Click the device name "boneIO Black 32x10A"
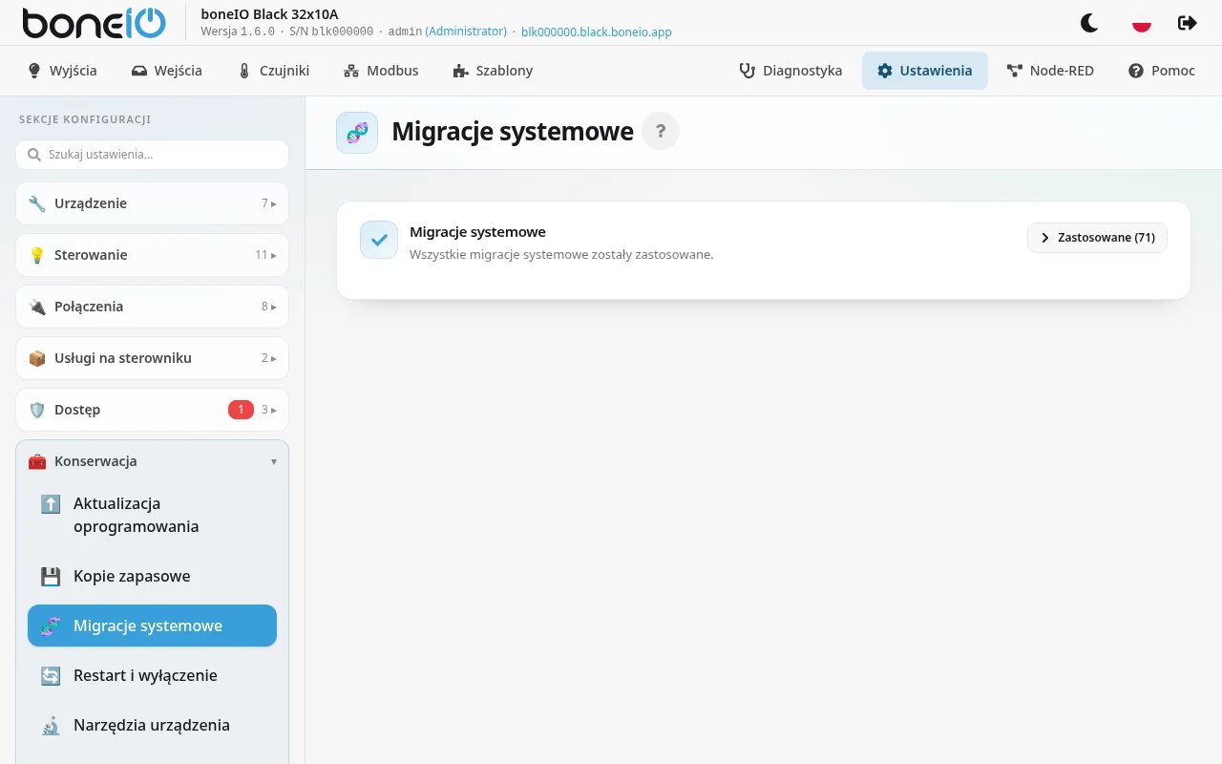This screenshot has width=1222, height=764. [x=269, y=14]
